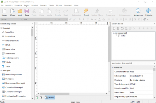Select the index page in site tree
The width and height of the screenshot is (156, 103).
click(123, 36)
